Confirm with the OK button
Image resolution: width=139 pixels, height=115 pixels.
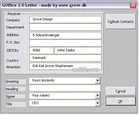click(121, 101)
